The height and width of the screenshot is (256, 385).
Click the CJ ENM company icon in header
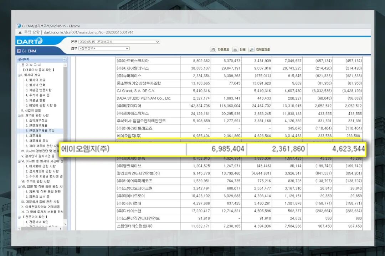19,51
